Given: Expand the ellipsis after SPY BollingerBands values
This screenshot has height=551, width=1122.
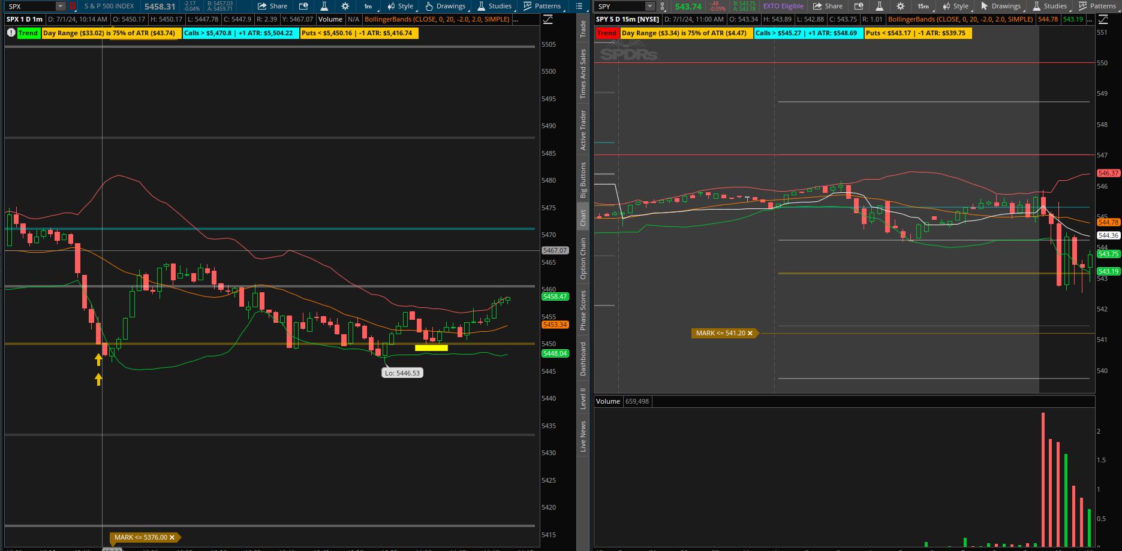Looking at the screenshot, I should pyautogui.click(x=1090, y=19).
